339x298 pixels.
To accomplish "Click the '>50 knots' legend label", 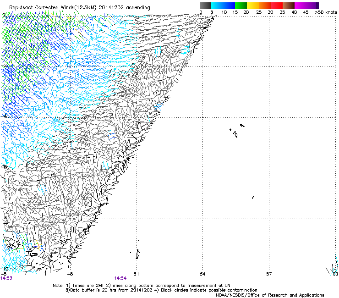I will (x=326, y=12).
